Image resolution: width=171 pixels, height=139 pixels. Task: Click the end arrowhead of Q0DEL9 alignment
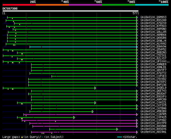pyautogui.click(x=95, y=88)
